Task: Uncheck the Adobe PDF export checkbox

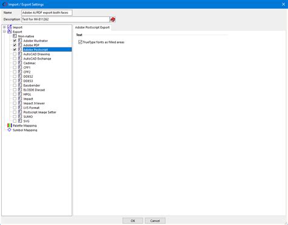Action: coord(15,45)
